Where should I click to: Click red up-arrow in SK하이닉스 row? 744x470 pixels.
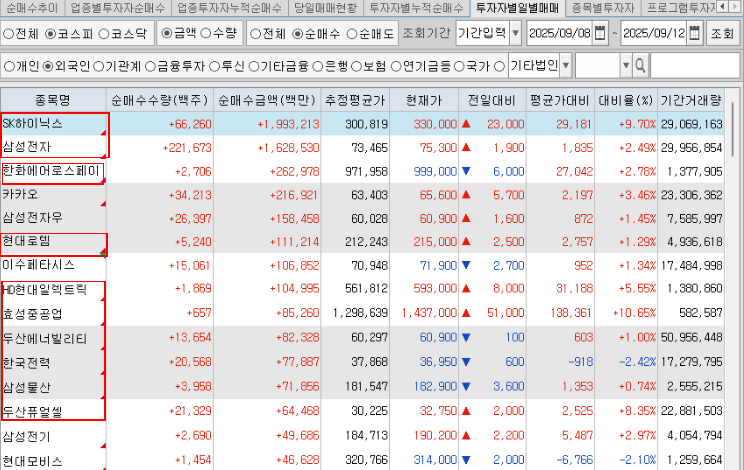pyautogui.click(x=466, y=124)
